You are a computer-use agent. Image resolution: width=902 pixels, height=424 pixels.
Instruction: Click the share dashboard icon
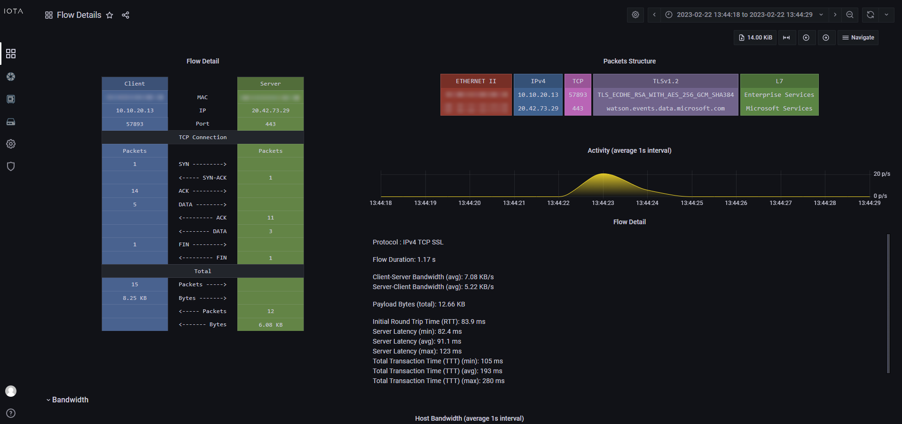tap(125, 15)
